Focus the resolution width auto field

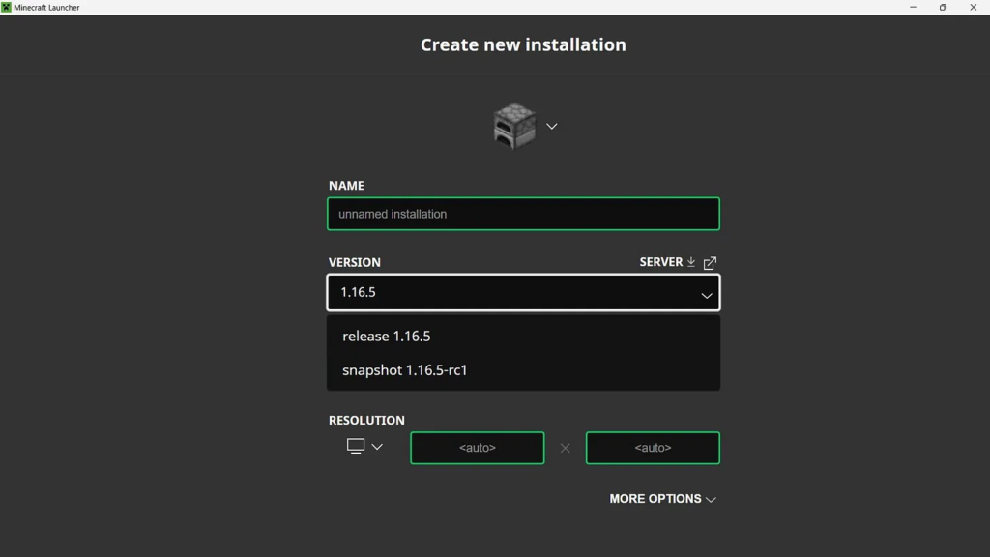478,448
